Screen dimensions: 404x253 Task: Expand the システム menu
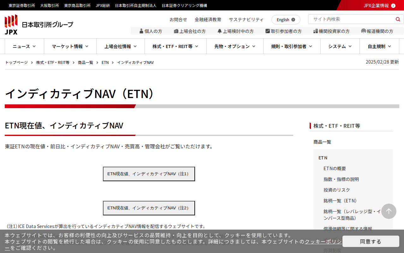click(x=340, y=46)
